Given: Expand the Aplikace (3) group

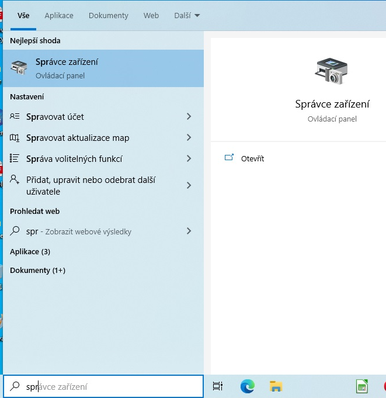Looking at the screenshot, I should pos(30,251).
